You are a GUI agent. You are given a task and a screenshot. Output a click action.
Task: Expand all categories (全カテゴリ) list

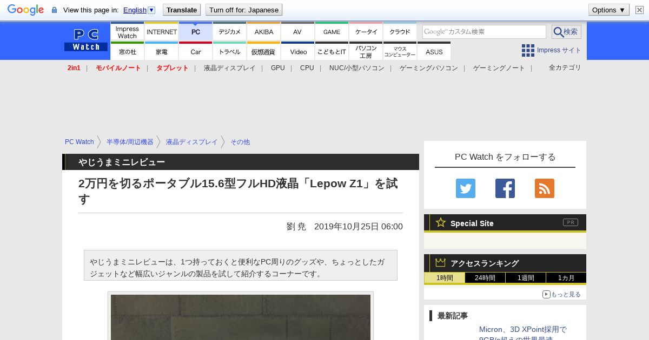click(x=565, y=67)
